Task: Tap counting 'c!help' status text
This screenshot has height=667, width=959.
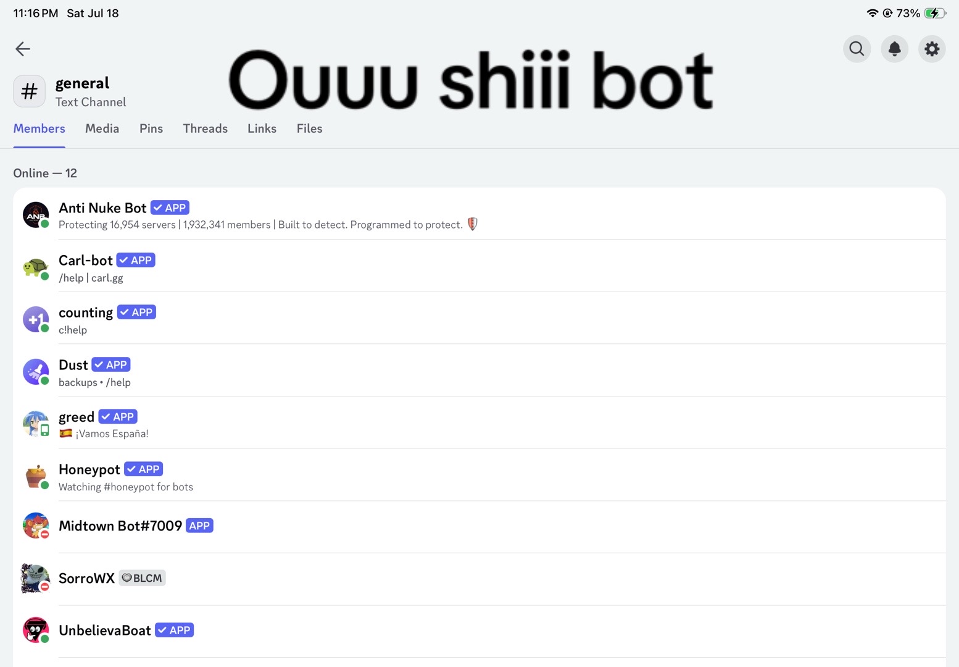Action: pos(73,330)
